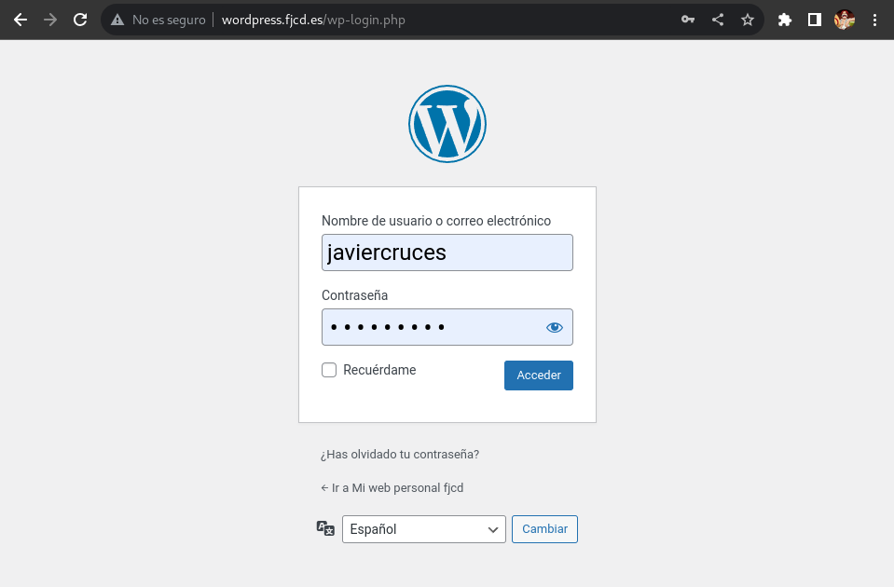
Task: Click the Contraseña label
Action: (x=354, y=295)
